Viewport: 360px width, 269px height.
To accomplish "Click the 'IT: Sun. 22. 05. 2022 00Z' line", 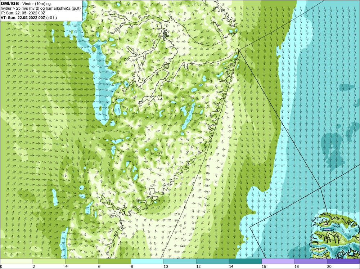I will (23, 13).
